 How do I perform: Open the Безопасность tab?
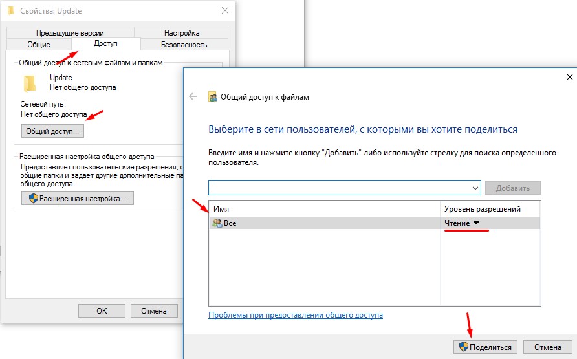184,45
